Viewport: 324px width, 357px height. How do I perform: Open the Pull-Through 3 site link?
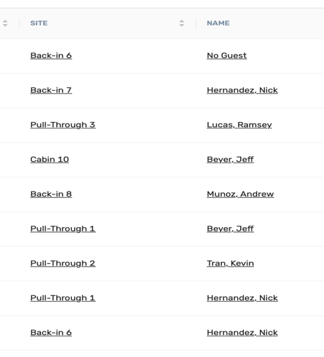[63, 125]
